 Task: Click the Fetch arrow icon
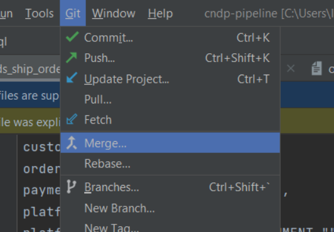pyautogui.click(x=72, y=119)
